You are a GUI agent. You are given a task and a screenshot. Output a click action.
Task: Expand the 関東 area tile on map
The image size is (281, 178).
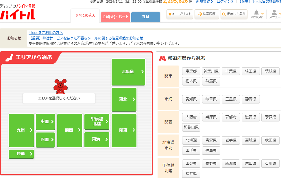[124, 130]
